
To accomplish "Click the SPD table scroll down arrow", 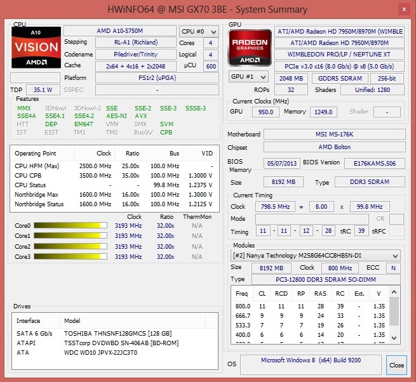I will 394,338.
